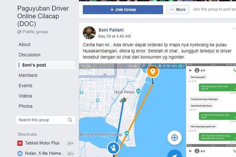
Task: Visit Soni Failani's profile name link
Action: coord(111,30)
